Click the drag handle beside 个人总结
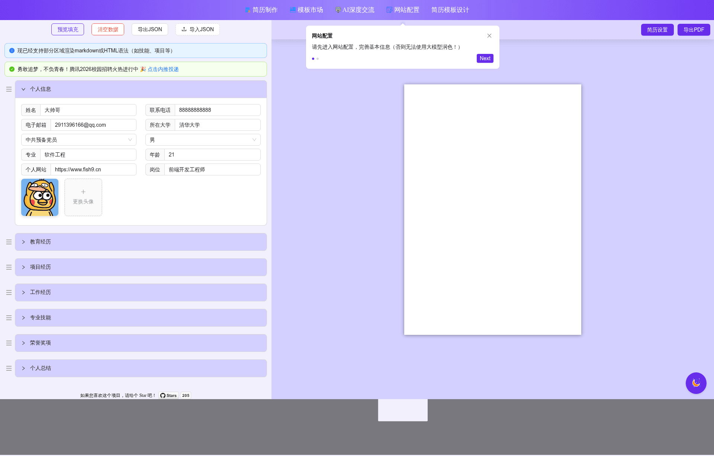This screenshot has width=714, height=456. (9, 368)
